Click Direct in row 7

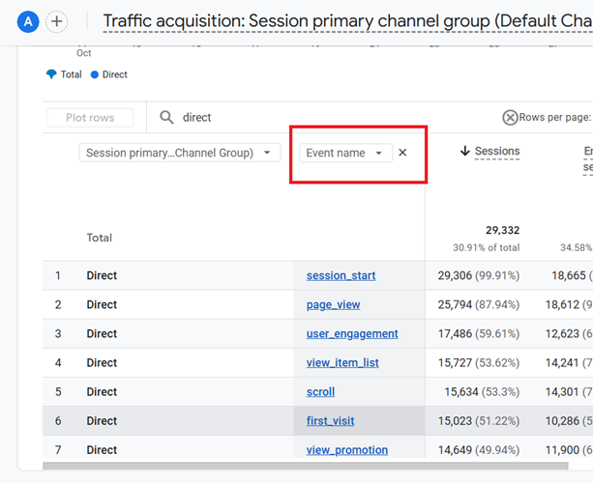(x=102, y=450)
